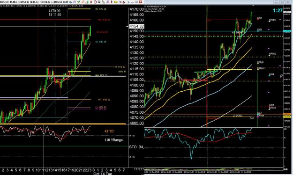293x175 pixels.
Task: Close the left chart with red X button
Action: (141, 2)
